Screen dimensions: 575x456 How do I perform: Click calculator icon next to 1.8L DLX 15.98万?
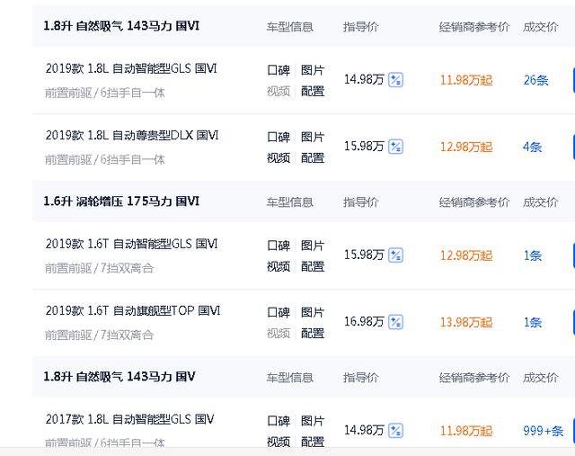coord(395,147)
